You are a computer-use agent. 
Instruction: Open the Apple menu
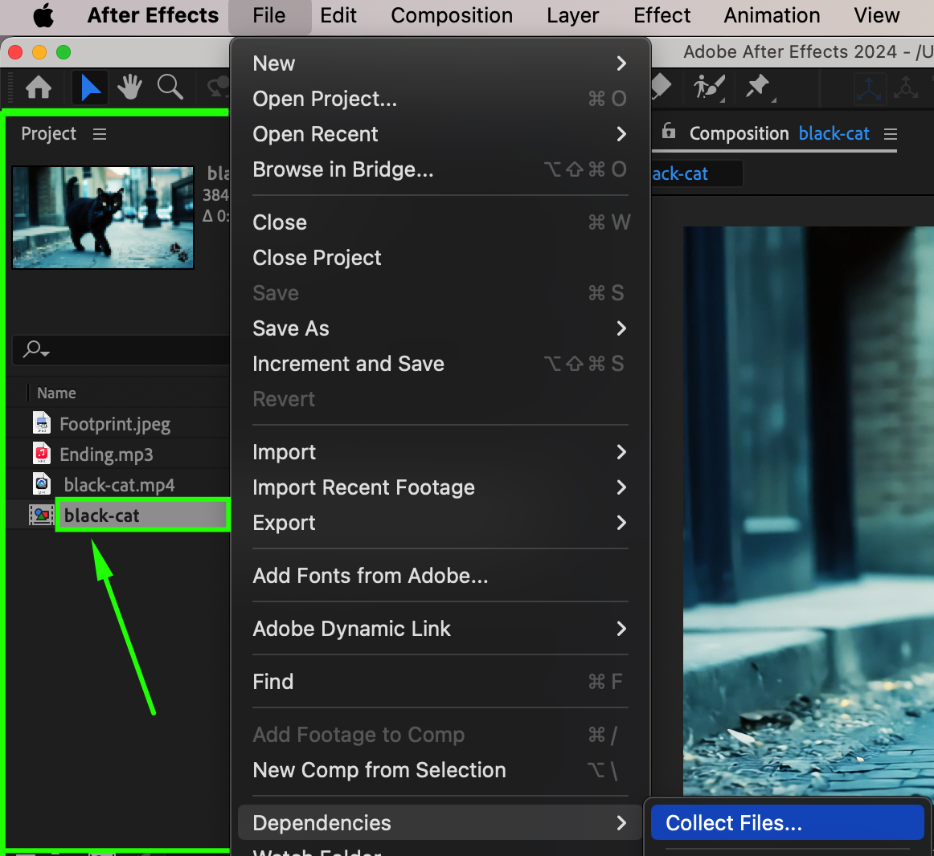point(43,15)
